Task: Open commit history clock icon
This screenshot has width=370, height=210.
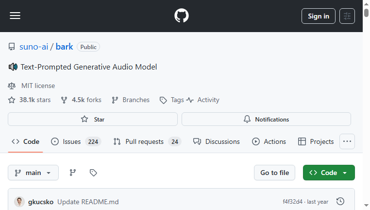Action: click(x=340, y=201)
